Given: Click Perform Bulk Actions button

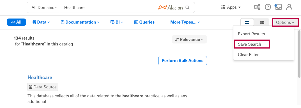Looking at the screenshot, I should click(x=183, y=61).
